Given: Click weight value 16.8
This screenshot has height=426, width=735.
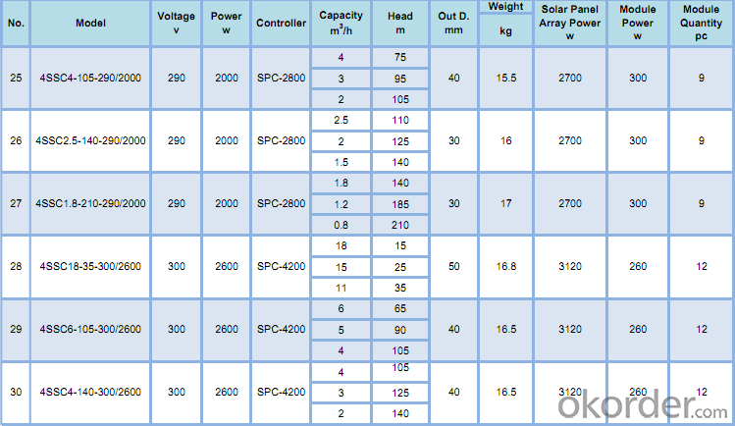Looking at the screenshot, I should (x=506, y=266).
